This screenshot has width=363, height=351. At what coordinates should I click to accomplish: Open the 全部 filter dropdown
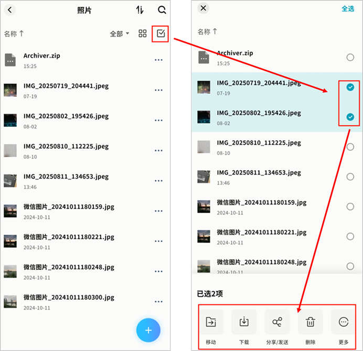[120, 34]
